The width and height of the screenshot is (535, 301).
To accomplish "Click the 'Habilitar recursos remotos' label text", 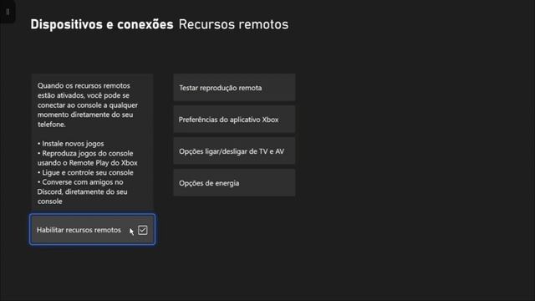I will point(79,230).
